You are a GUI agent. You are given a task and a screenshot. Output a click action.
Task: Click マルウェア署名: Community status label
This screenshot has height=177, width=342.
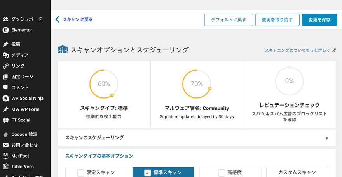[x=197, y=108]
